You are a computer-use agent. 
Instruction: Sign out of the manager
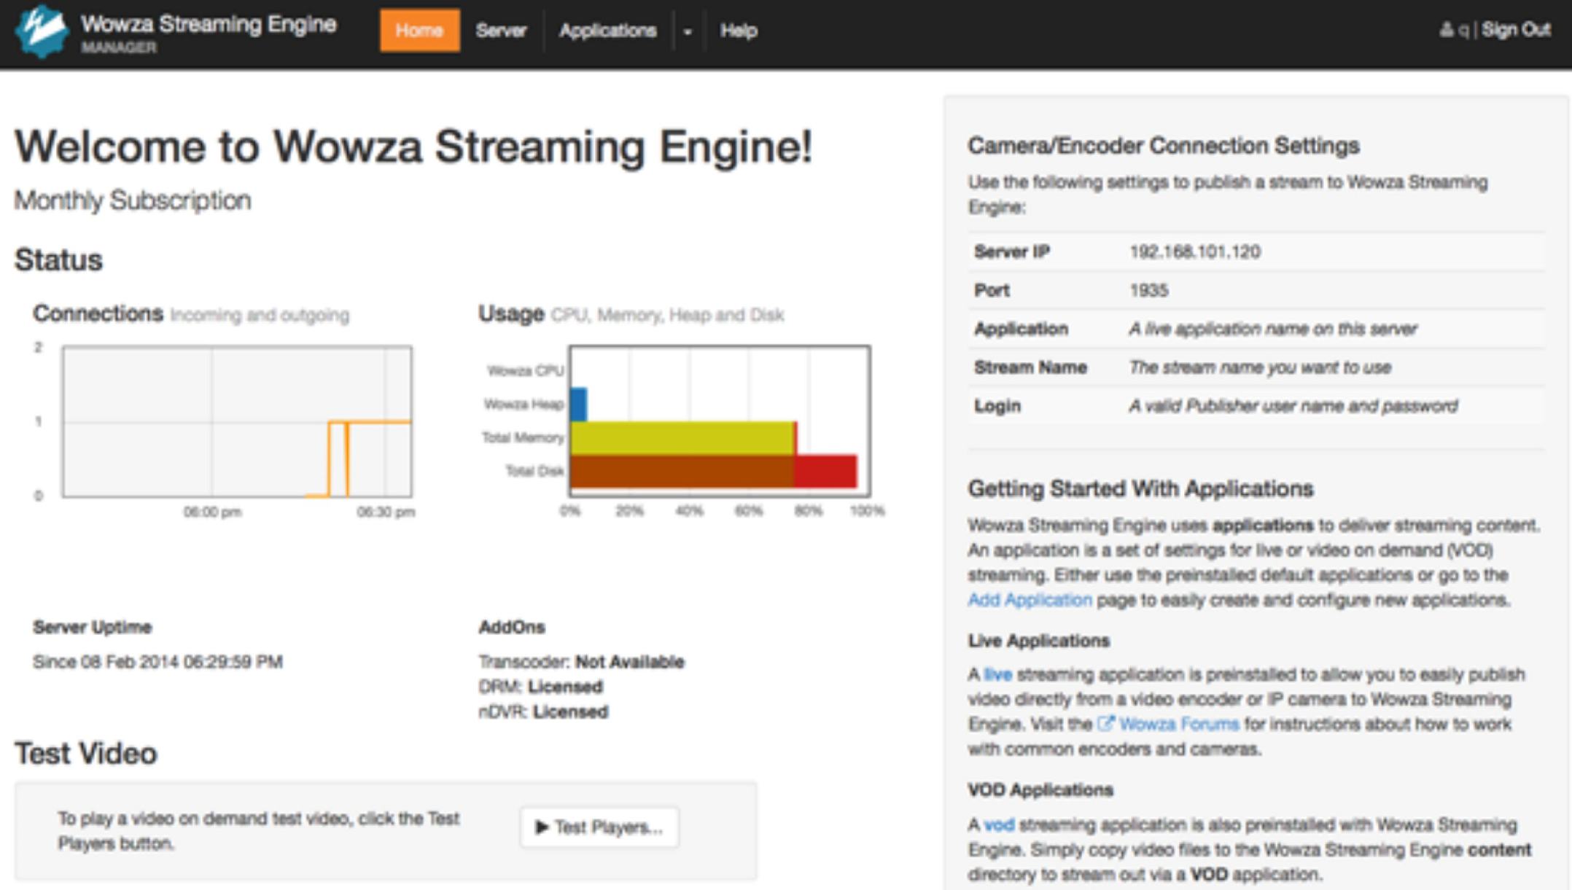pyautogui.click(x=1516, y=30)
